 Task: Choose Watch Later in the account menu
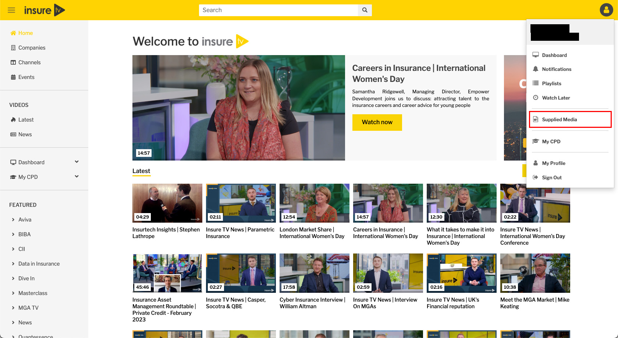556,98
